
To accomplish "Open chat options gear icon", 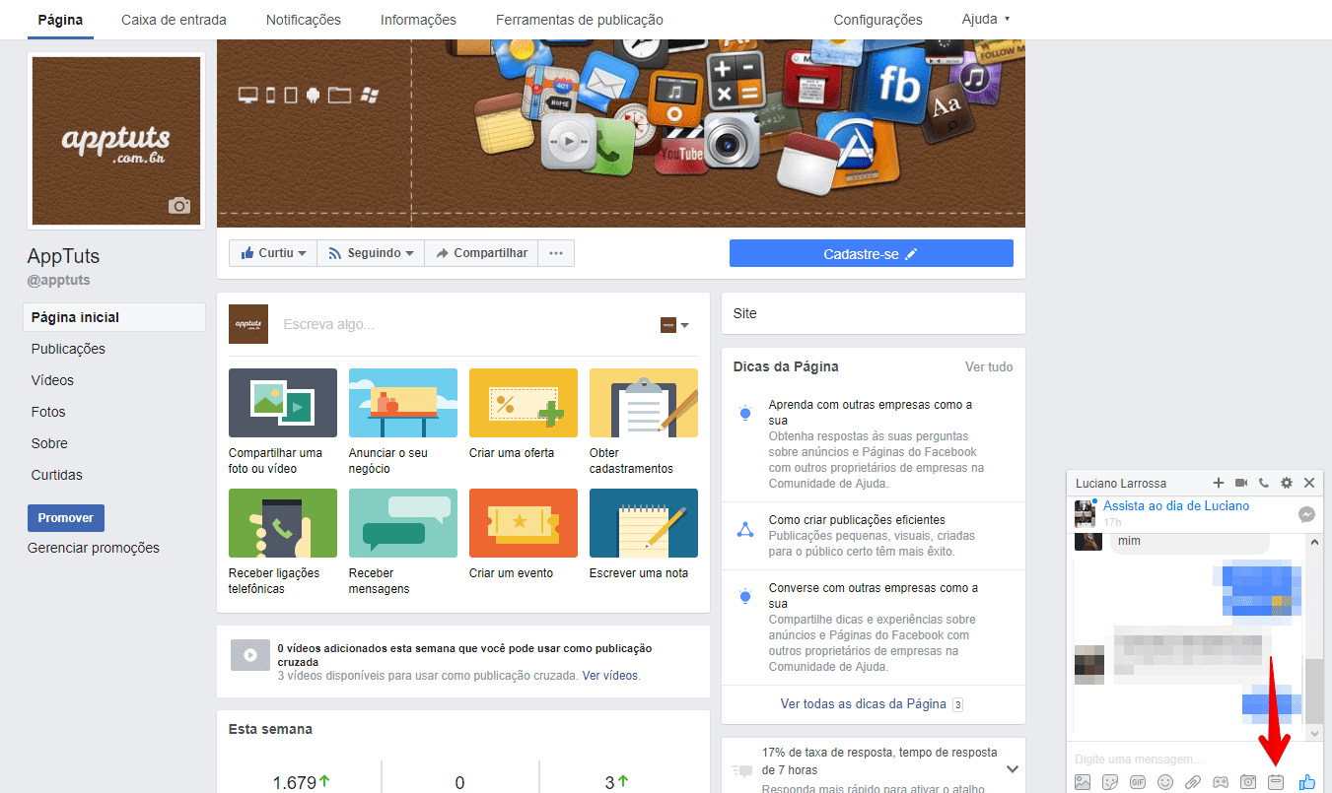I will (1287, 483).
